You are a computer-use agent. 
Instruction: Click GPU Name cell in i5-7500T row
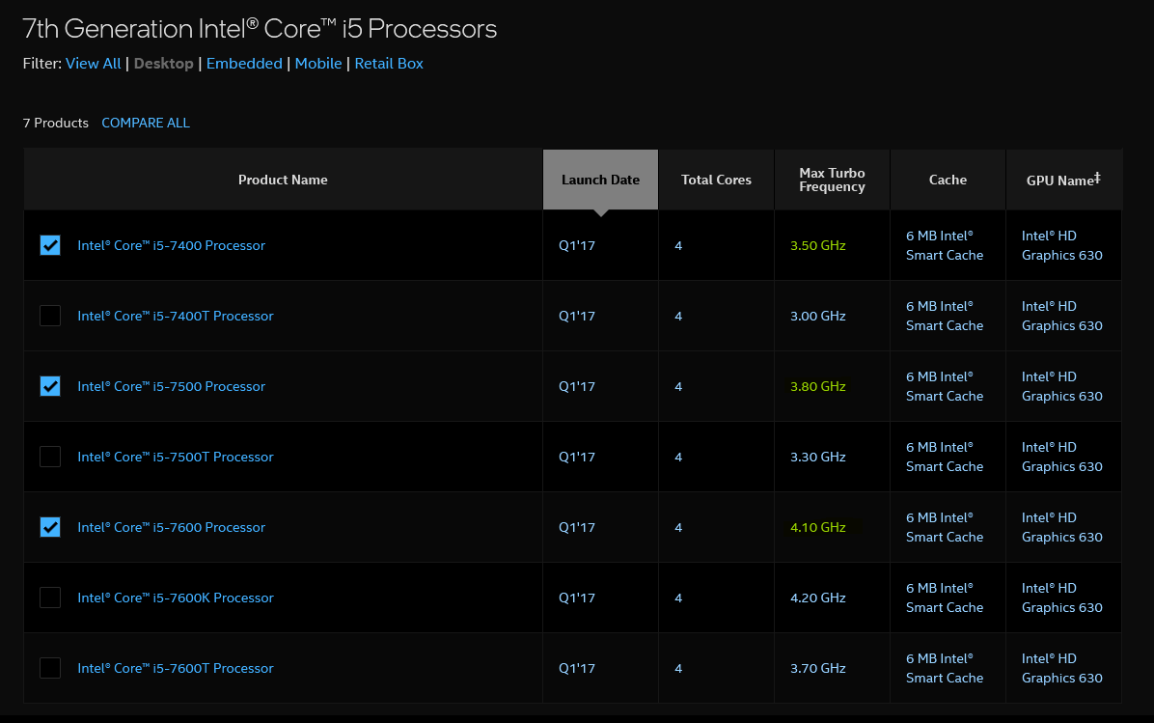point(1062,457)
